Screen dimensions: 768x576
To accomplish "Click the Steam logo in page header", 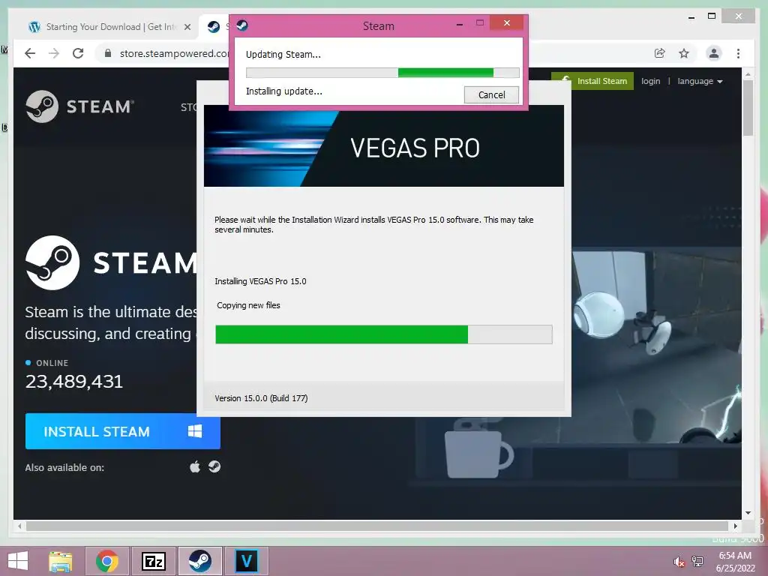I will (x=79, y=106).
